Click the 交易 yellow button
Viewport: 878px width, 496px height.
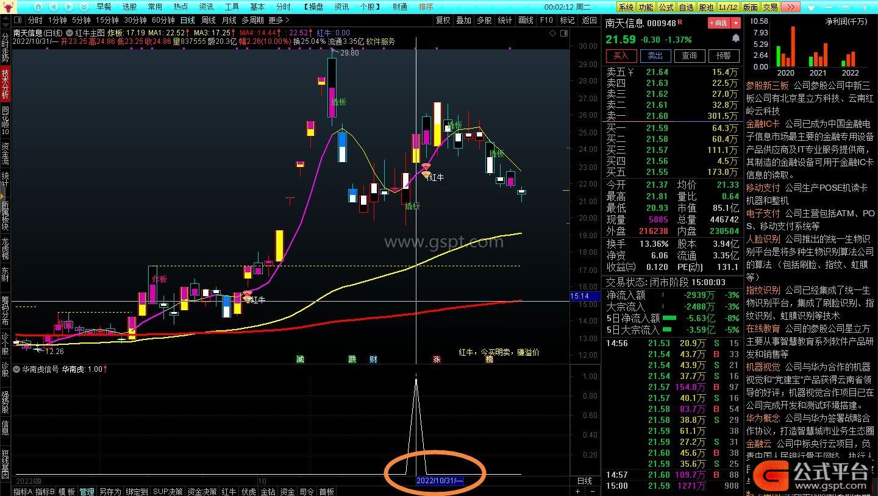click(770, 7)
